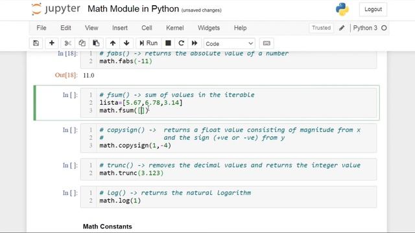This screenshot has width=415, height=233.
Task: Open the Code cell type dropdown
Action: coord(229,43)
